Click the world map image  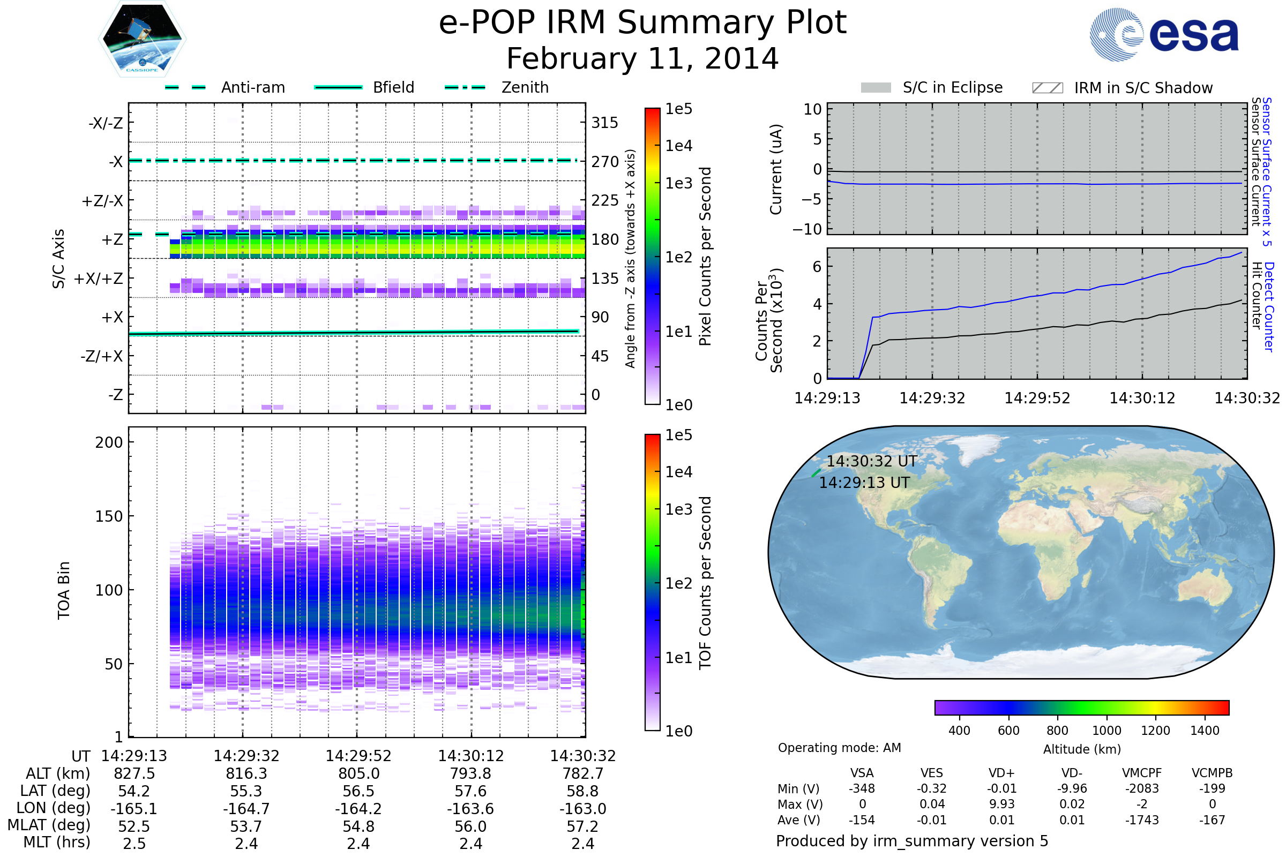(1021, 552)
